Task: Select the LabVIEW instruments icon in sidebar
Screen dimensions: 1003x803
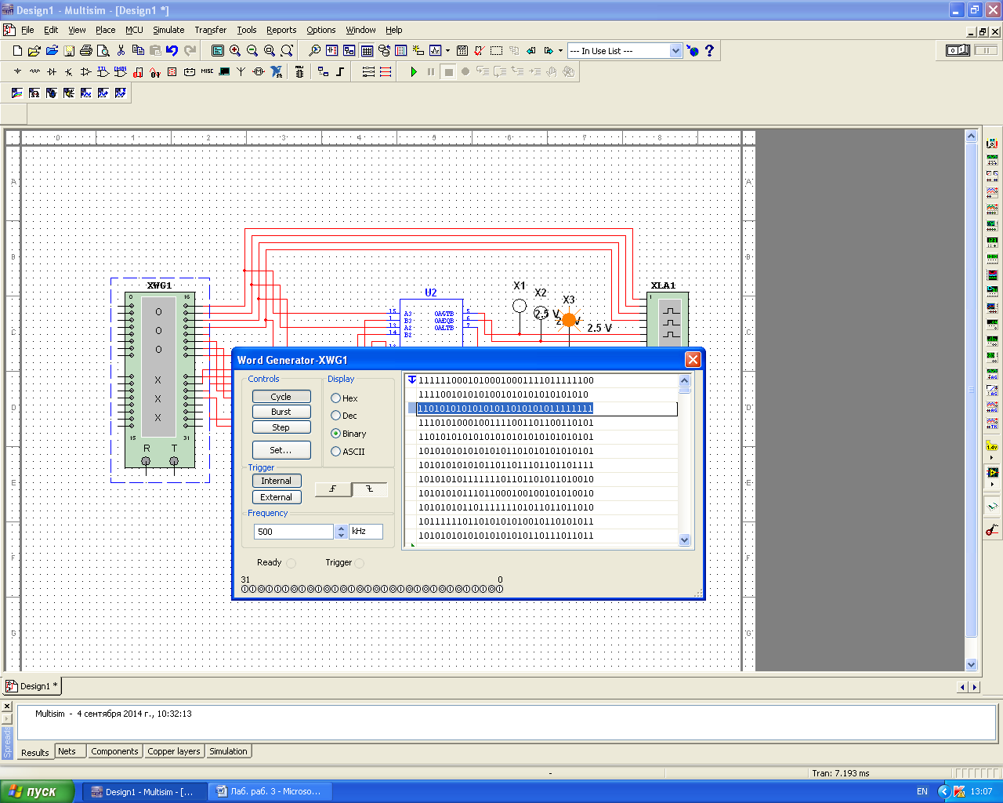Action: click(x=992, y=473)
